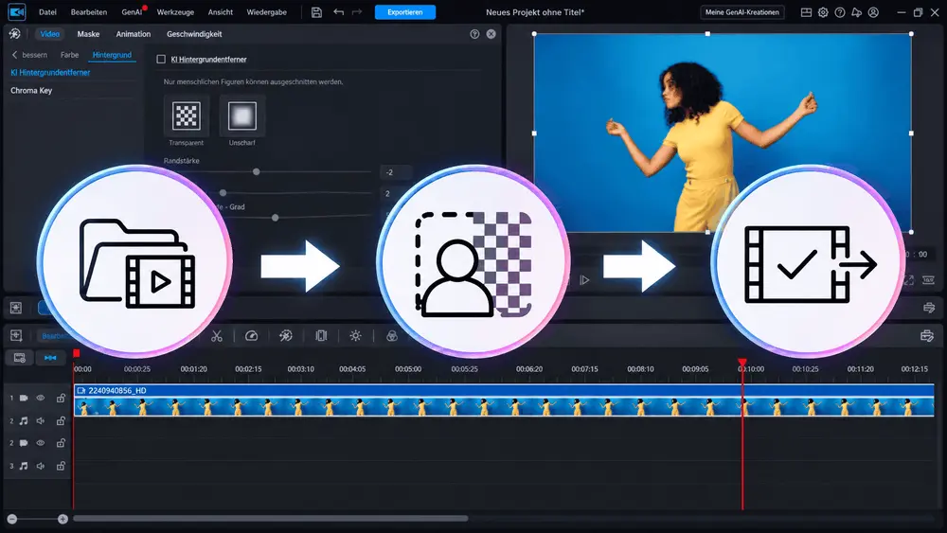Click the help icon in the edit panel header

(x=474, y=34)
